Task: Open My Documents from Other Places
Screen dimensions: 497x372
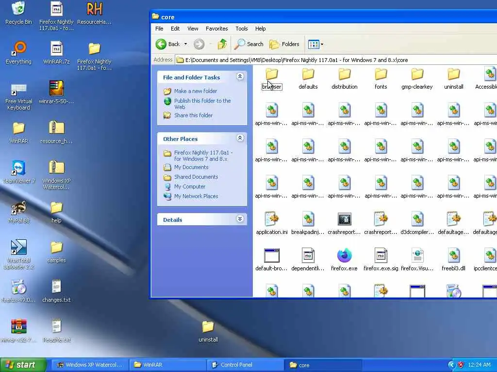Action: [x=191, y=167]
